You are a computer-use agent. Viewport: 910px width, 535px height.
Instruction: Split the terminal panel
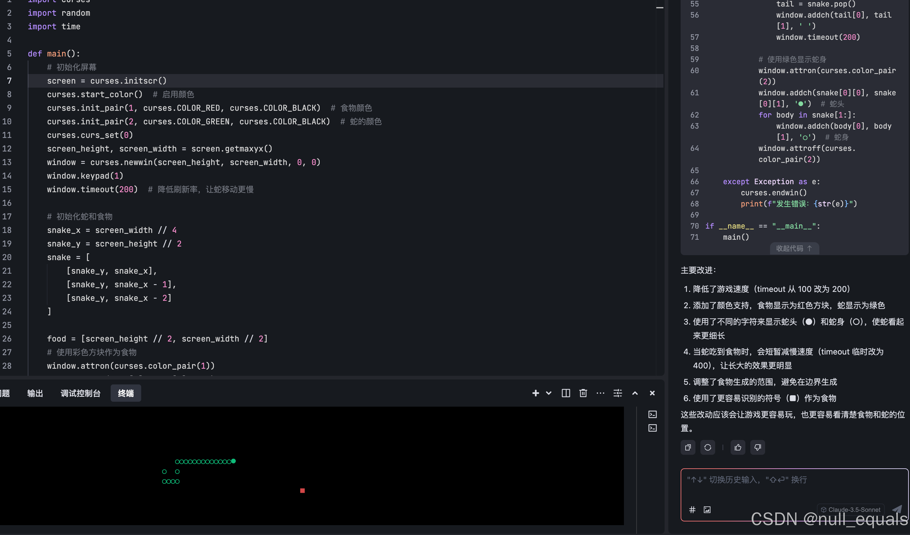coord(566,393)
